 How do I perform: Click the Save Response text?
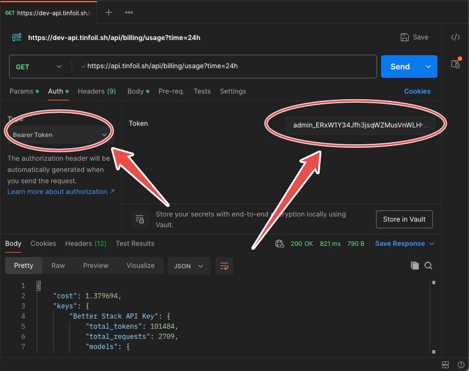[x=400, y=244]
